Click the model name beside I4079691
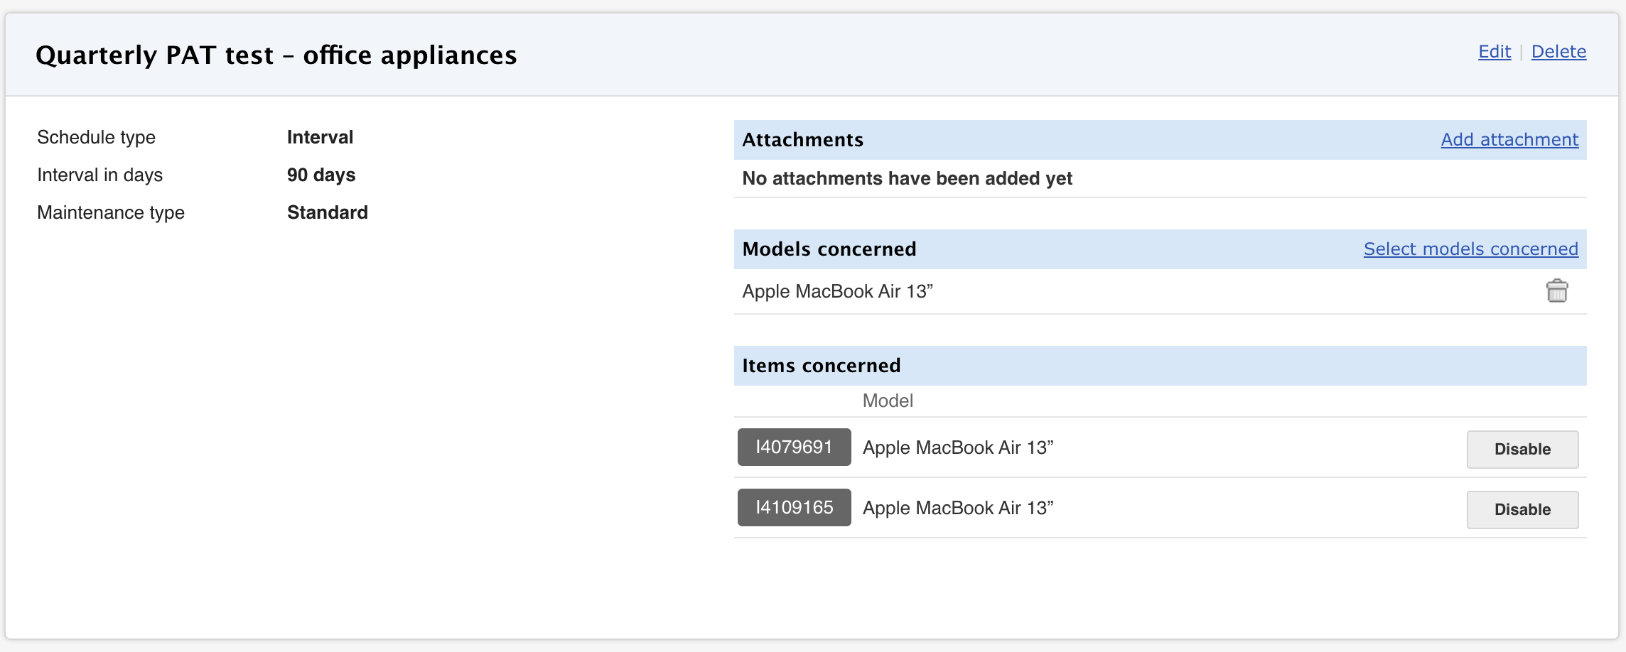Image resolution: width=1626 pixels, height=652 pixels. (x=957, y=448)
